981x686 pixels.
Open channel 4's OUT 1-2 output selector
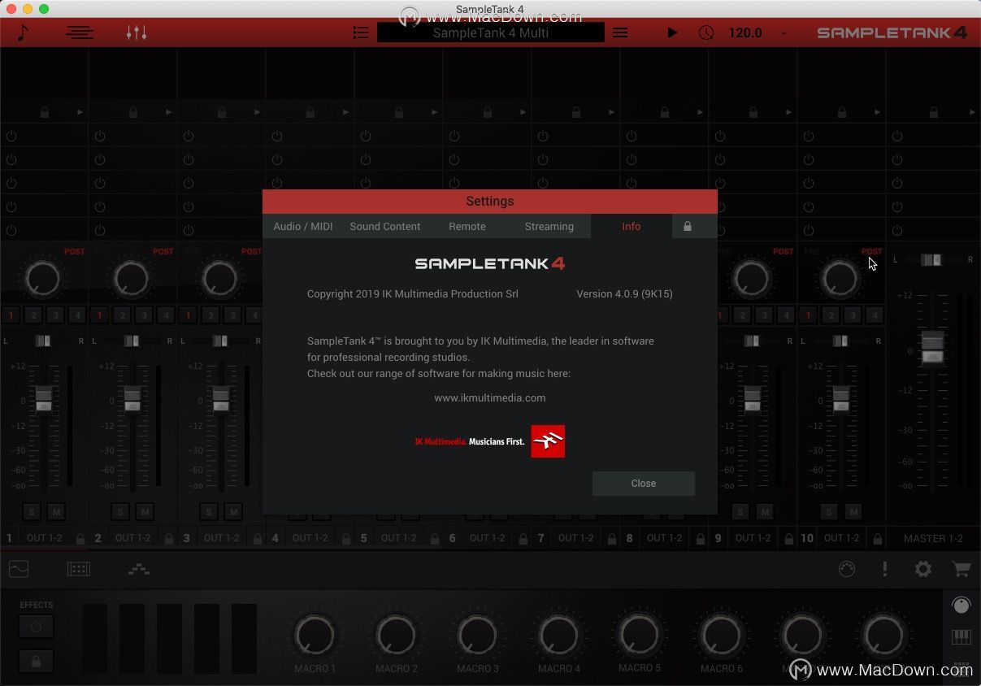[x=310, y=538]
